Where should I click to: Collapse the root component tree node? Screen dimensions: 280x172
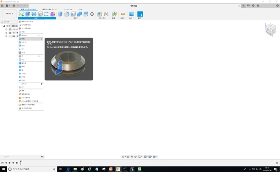point(4,26)
